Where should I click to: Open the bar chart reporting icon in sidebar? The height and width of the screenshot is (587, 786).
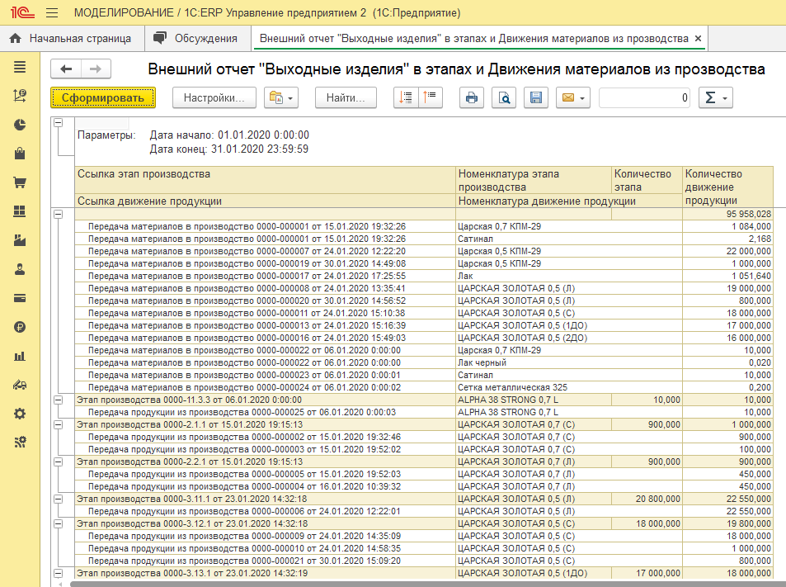click(x=20, y=356)
